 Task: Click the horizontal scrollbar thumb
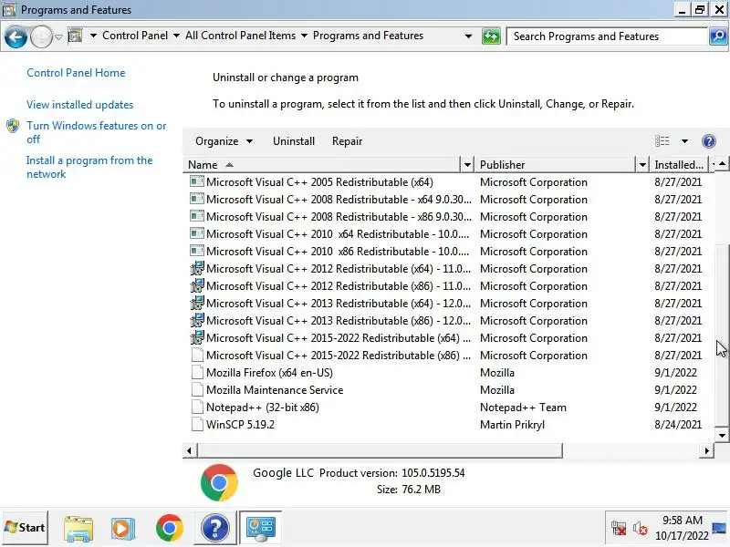pos(380,450)
